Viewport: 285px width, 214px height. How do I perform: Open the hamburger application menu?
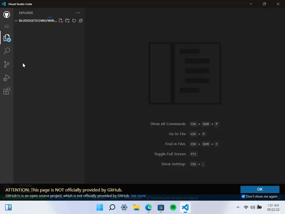tap(7, 26)
